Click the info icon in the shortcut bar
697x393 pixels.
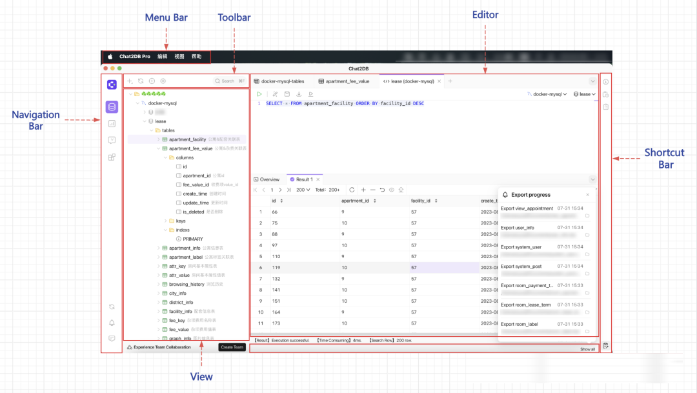click(x=605, y=82)
